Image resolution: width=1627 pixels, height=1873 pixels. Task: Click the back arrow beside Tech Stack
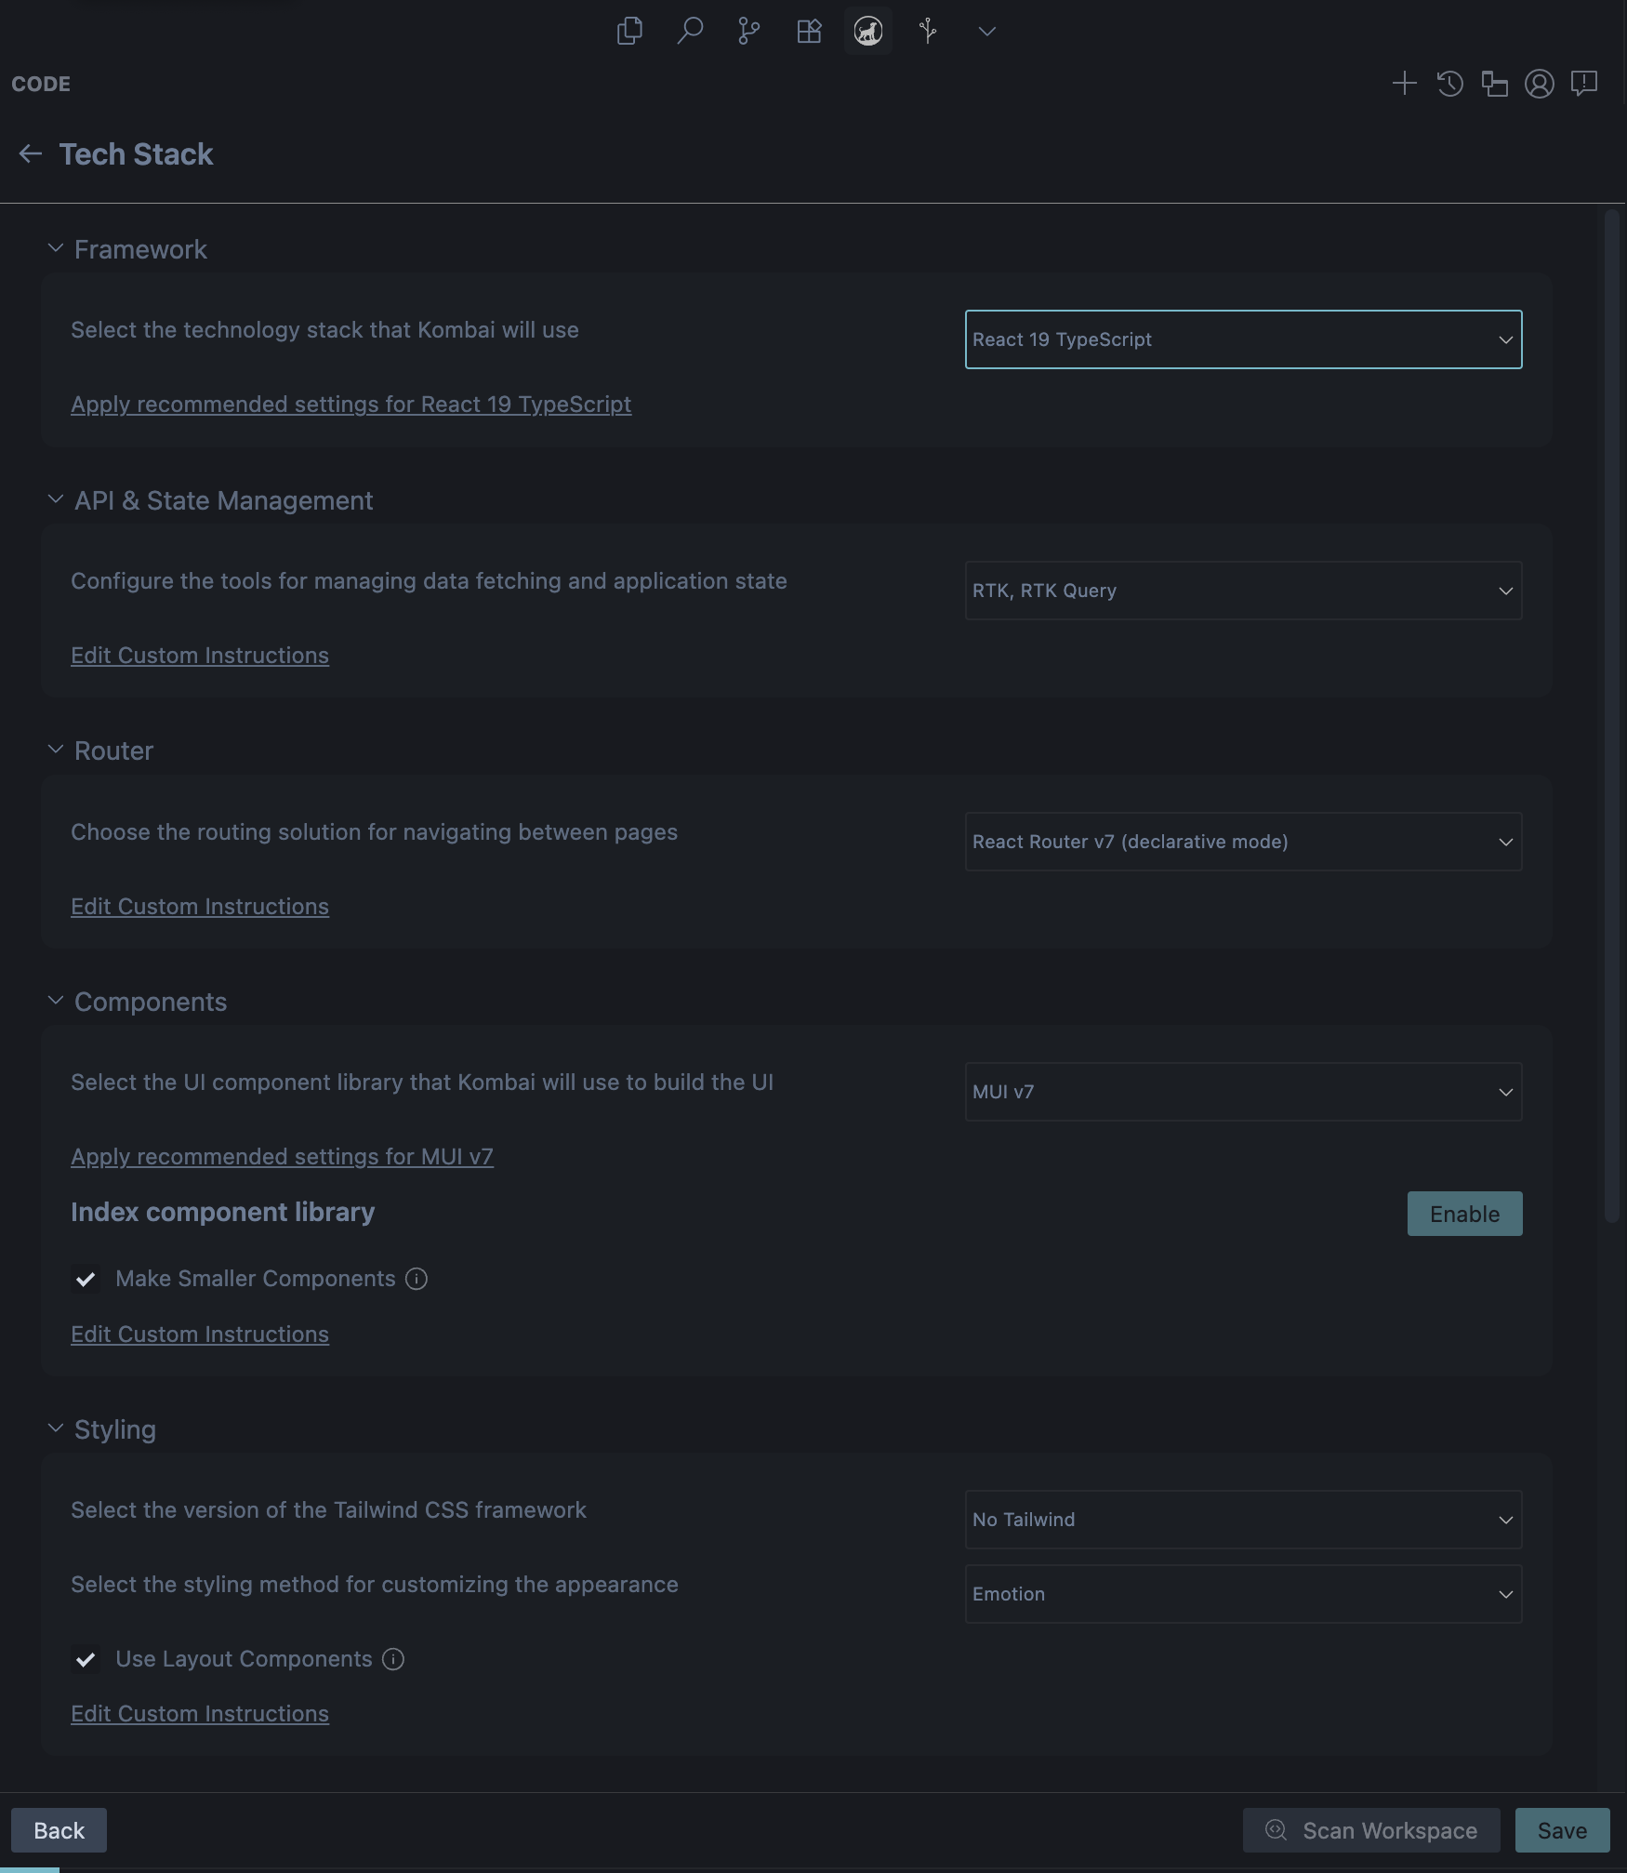(x=31, y=153)
